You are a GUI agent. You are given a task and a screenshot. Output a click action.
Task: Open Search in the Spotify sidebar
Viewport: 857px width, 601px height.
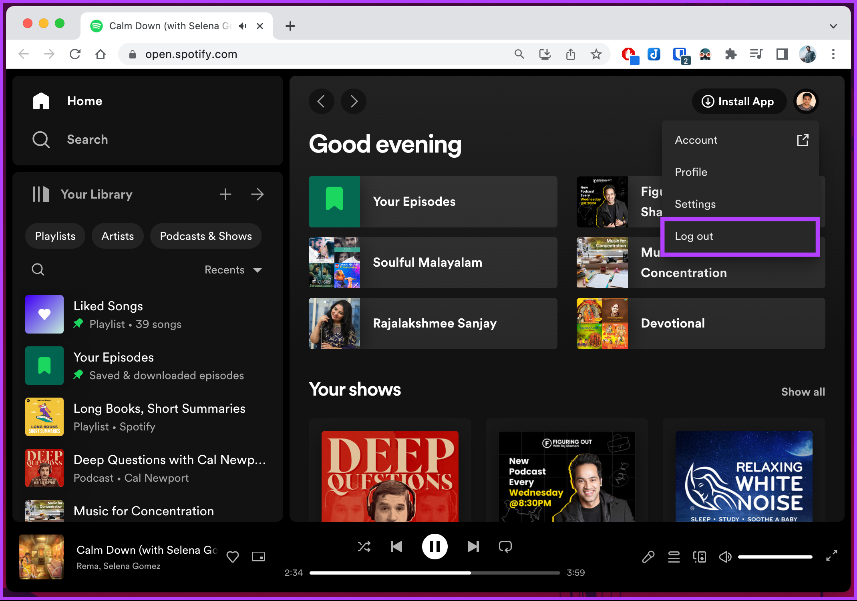pyautogui.click(x=70, y=140)
